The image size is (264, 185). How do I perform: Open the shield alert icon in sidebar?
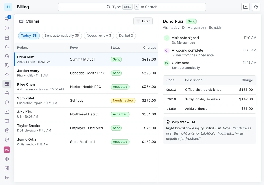(7, 103)
